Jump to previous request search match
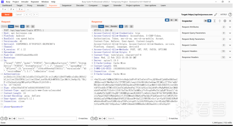233x126 pixels. point(10,118)
